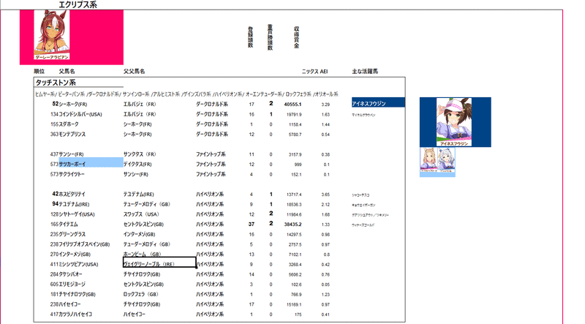Select ダークロナルド系 in the スダホーク row

(x=212, y=124)
